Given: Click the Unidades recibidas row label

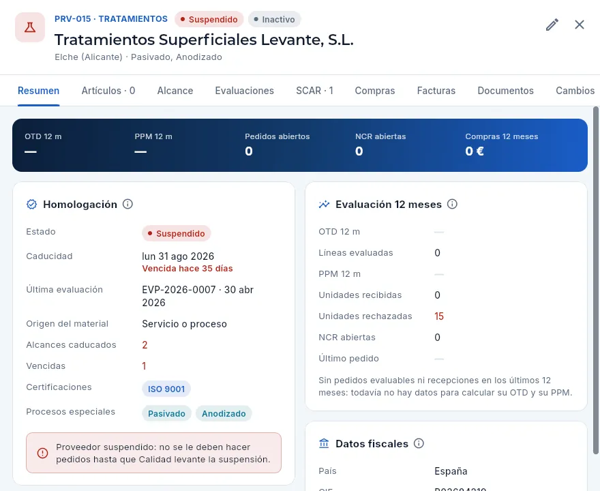Looking at the screenshot, I should pyautogui.click(x=360, y=295).
